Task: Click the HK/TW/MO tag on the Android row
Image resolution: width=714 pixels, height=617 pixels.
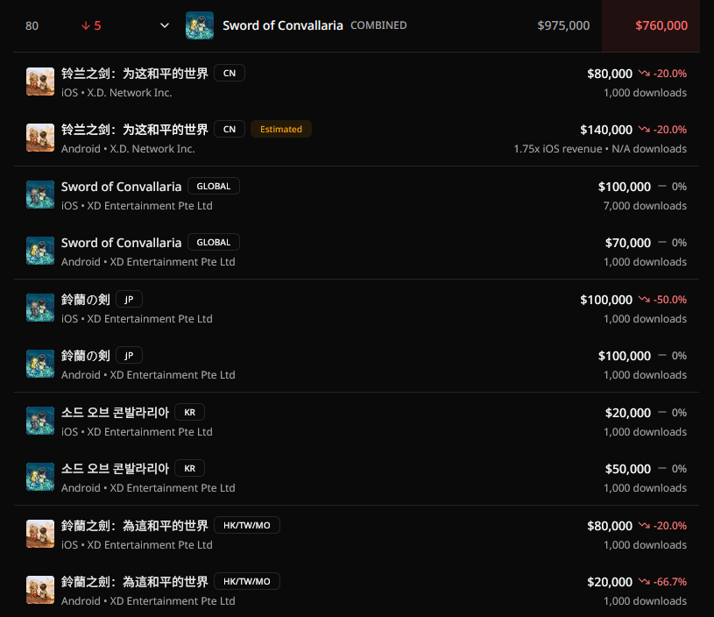Action: coord(247,581)
